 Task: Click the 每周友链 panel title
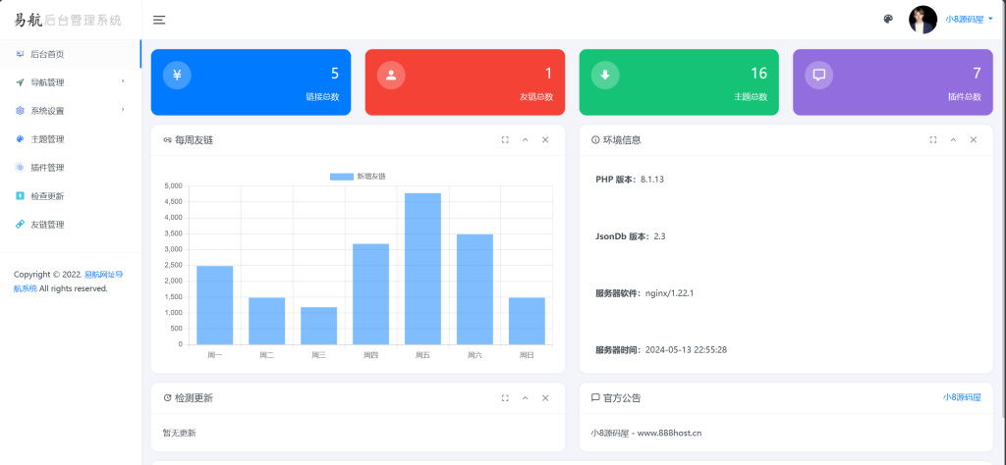[194, 140]
